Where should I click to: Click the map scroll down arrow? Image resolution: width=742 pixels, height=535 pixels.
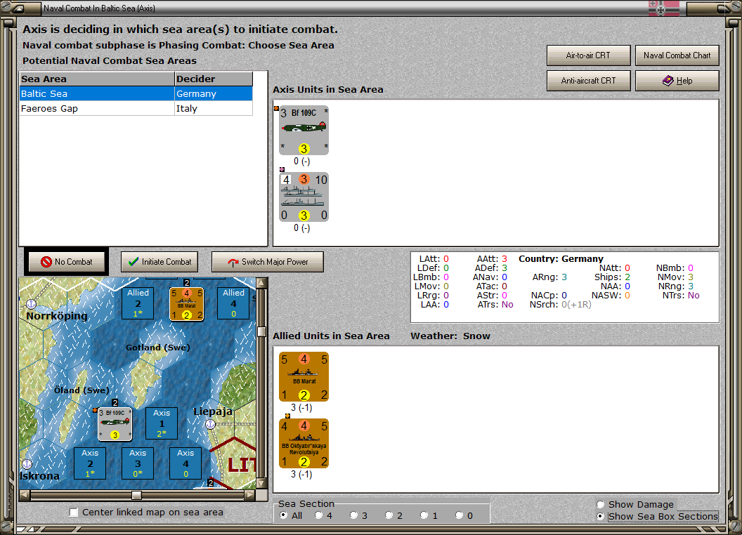261,484
